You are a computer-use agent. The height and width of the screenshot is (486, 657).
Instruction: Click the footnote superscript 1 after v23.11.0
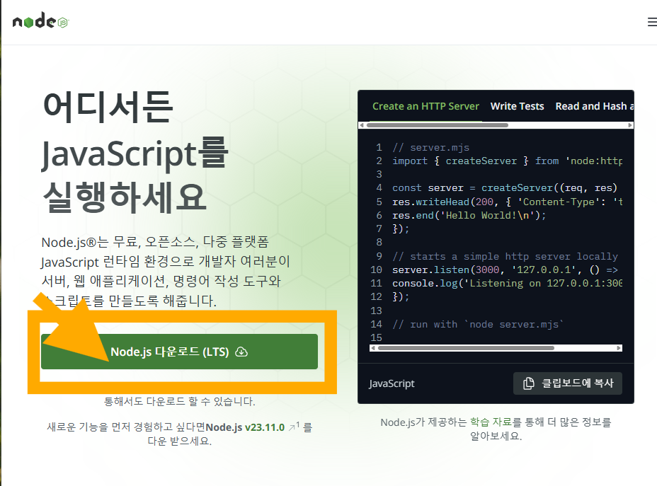click(x=298, y=425)
